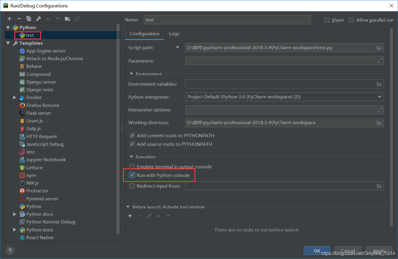
Task: Confirm with the OK button
Action: (x=317, y=251)
